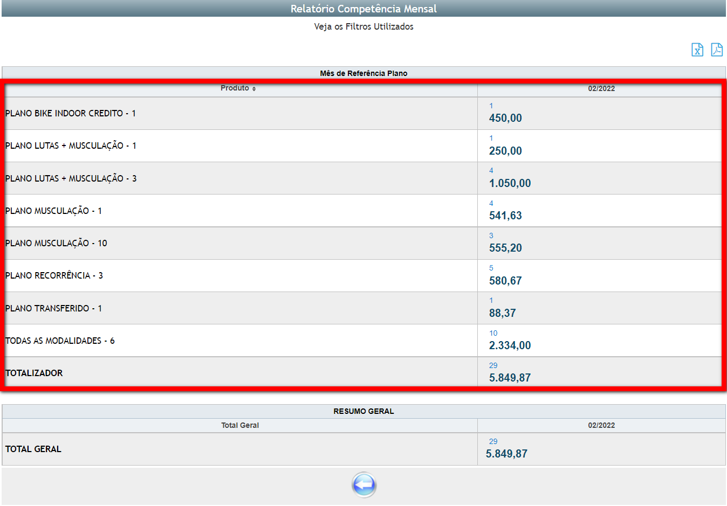
Task: Select the 5.849,87 value in Total Geral
Action: click(x=506, y=454)
